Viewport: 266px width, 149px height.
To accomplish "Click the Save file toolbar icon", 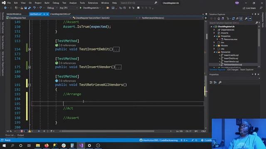I will [x=26, y=8].
